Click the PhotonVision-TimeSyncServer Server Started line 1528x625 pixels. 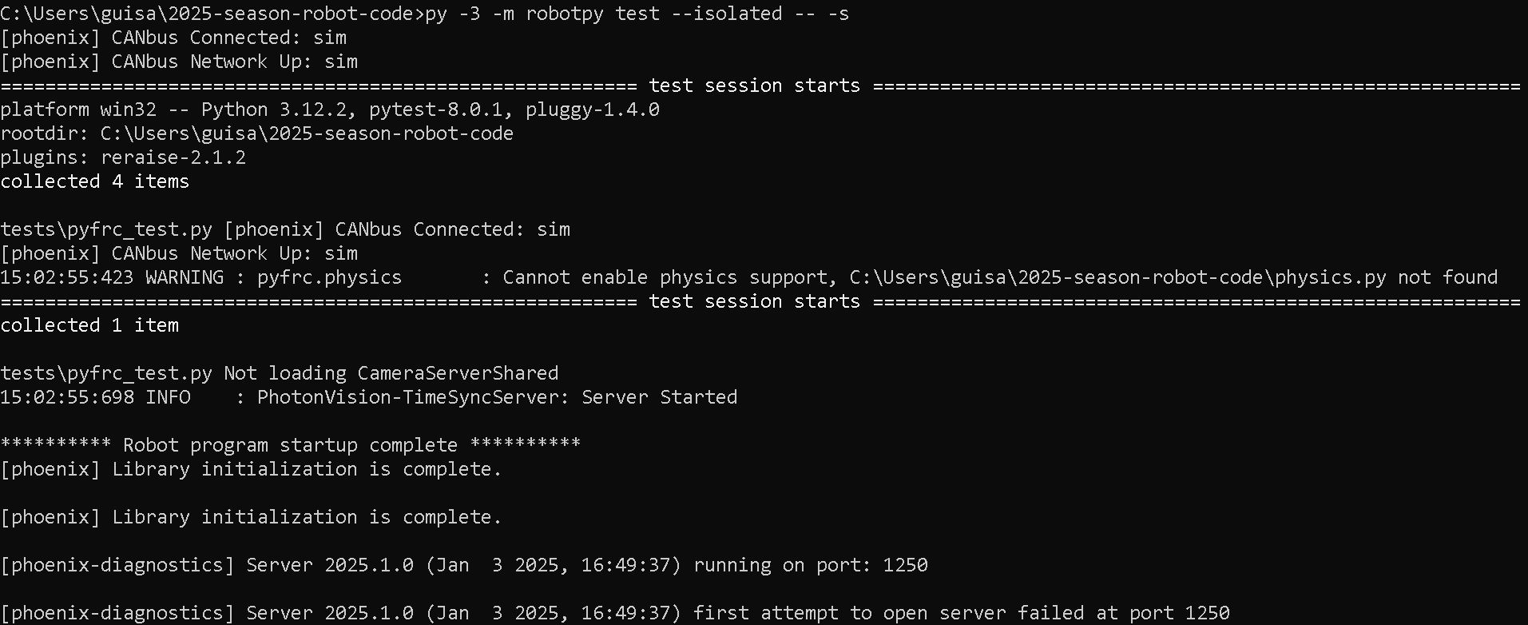(x=368, y=397)
